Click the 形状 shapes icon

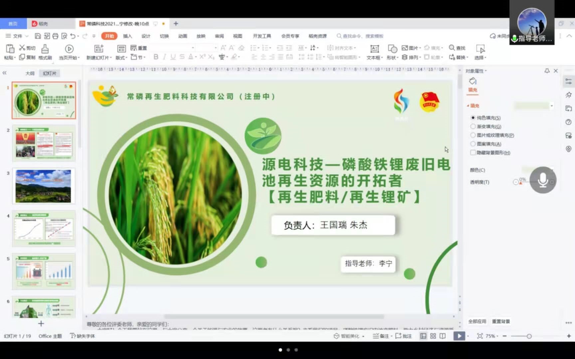point(392,49)
